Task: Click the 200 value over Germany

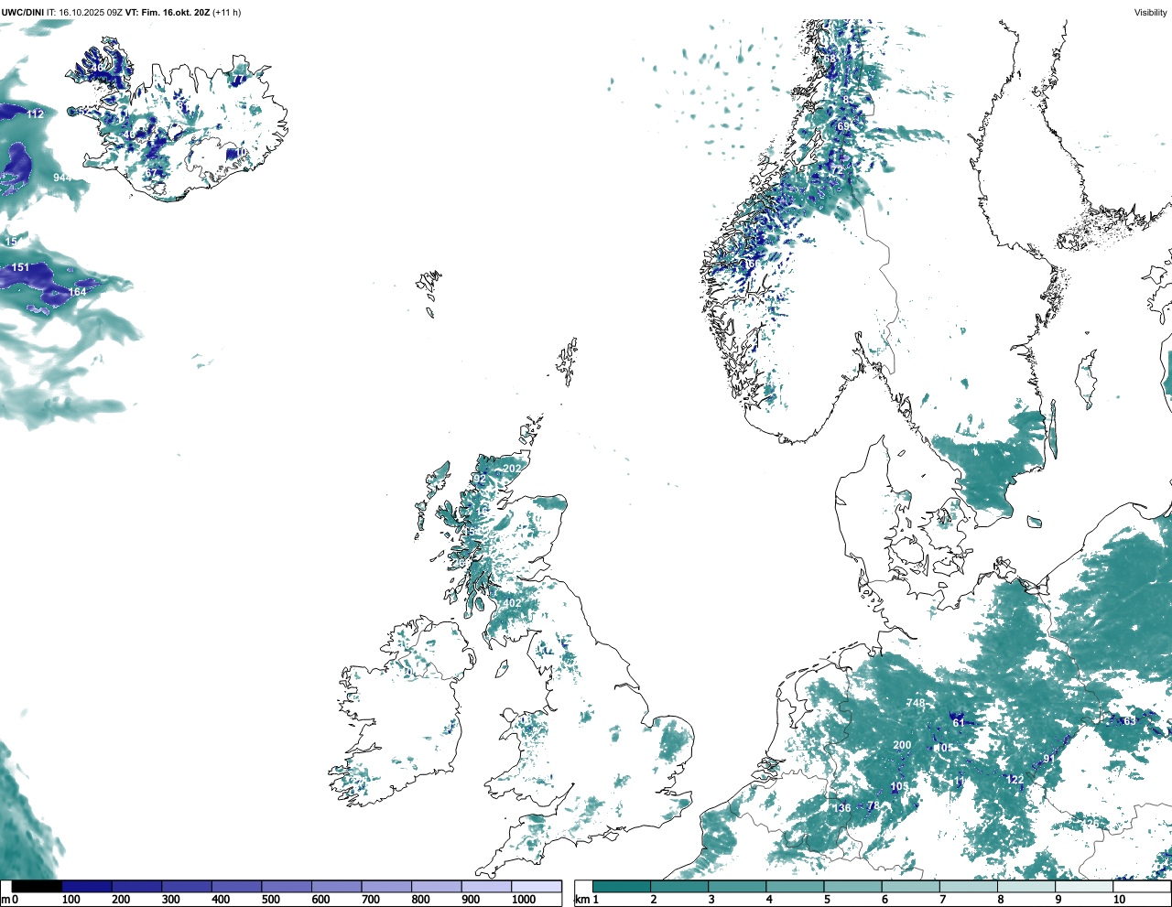Action: pos(902,745)
